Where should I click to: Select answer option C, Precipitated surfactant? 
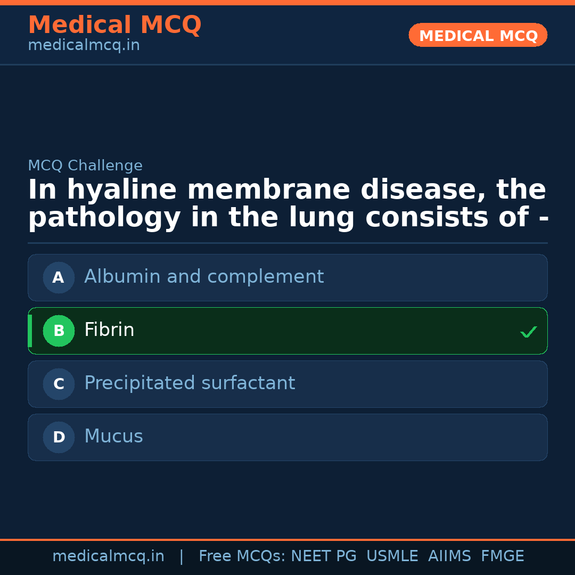coord(287,384)
